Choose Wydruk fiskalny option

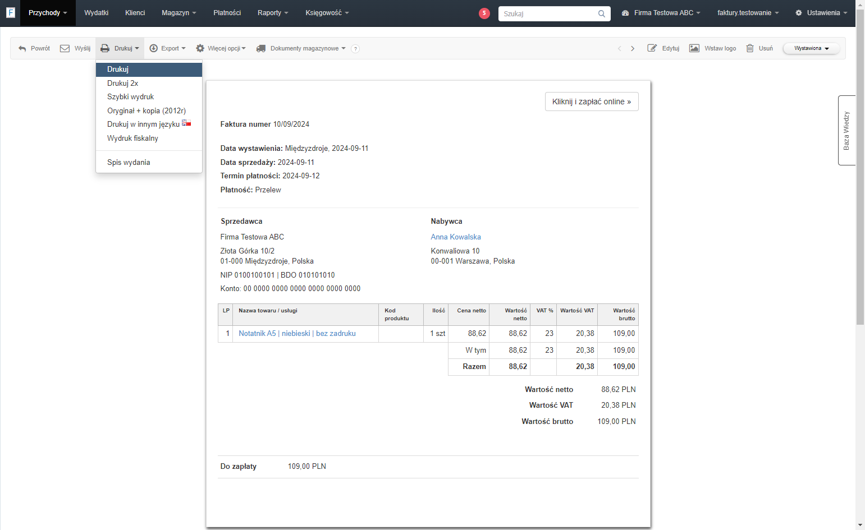pyautogui.click(x=149, y=138)
